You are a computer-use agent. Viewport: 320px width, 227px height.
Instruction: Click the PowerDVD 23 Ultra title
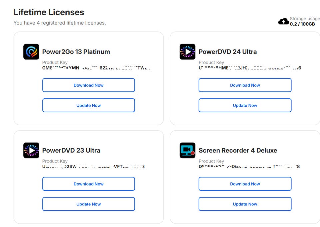(x=71, y=150)
